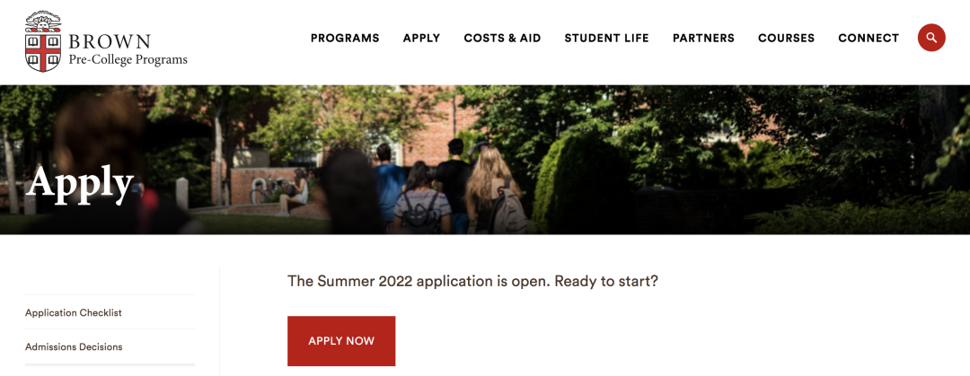Open the search magnifier icon
This screenshot has height=376, width=970.
click(x=931, y=38)
